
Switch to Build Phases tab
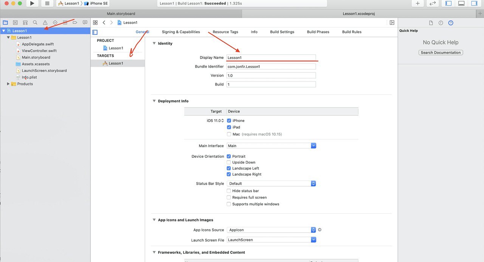click(318, 32)
